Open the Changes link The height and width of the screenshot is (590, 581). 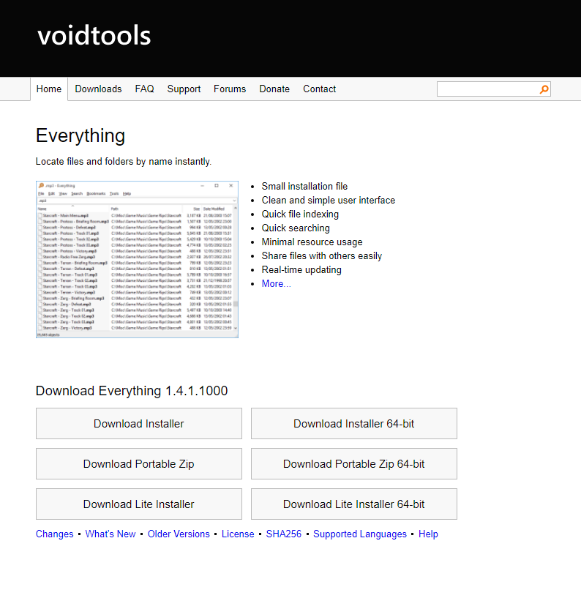coord(55,534)
